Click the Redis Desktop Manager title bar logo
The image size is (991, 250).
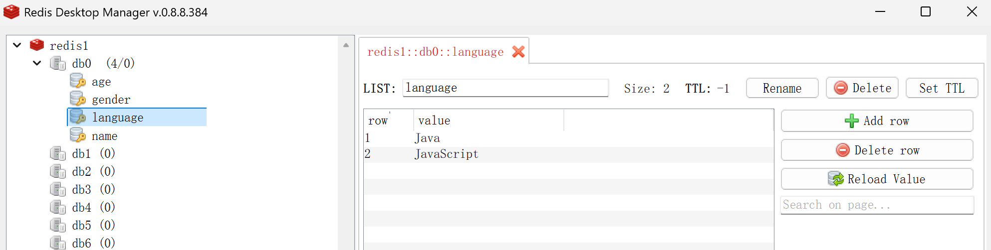coord(11,12)
